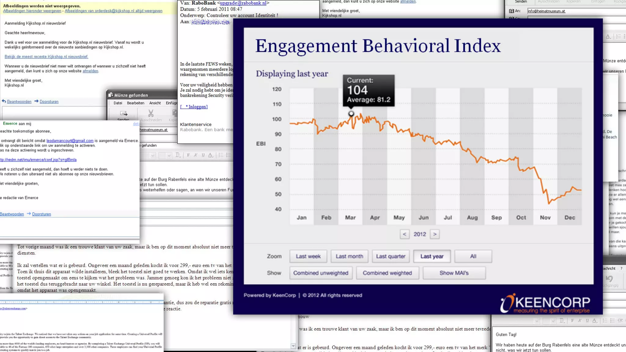
Task: Click the Senden envelope icon in Münze gefunden window
Action: coord(123,114)
